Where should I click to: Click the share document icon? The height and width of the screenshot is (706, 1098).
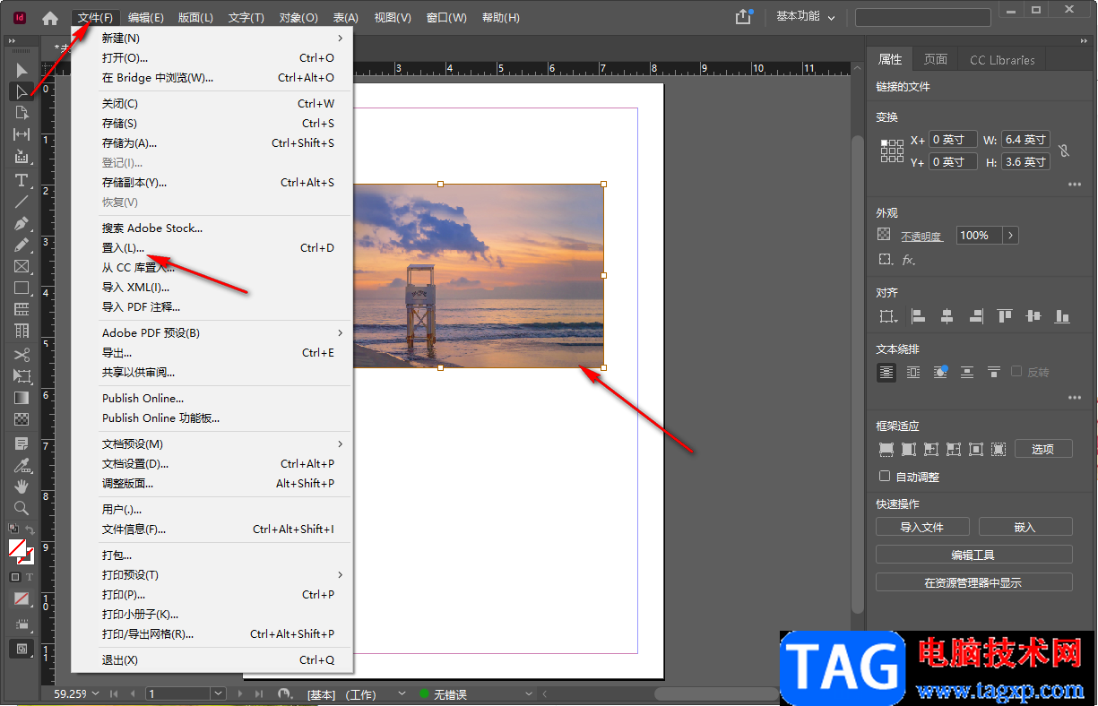click(743, 17)
